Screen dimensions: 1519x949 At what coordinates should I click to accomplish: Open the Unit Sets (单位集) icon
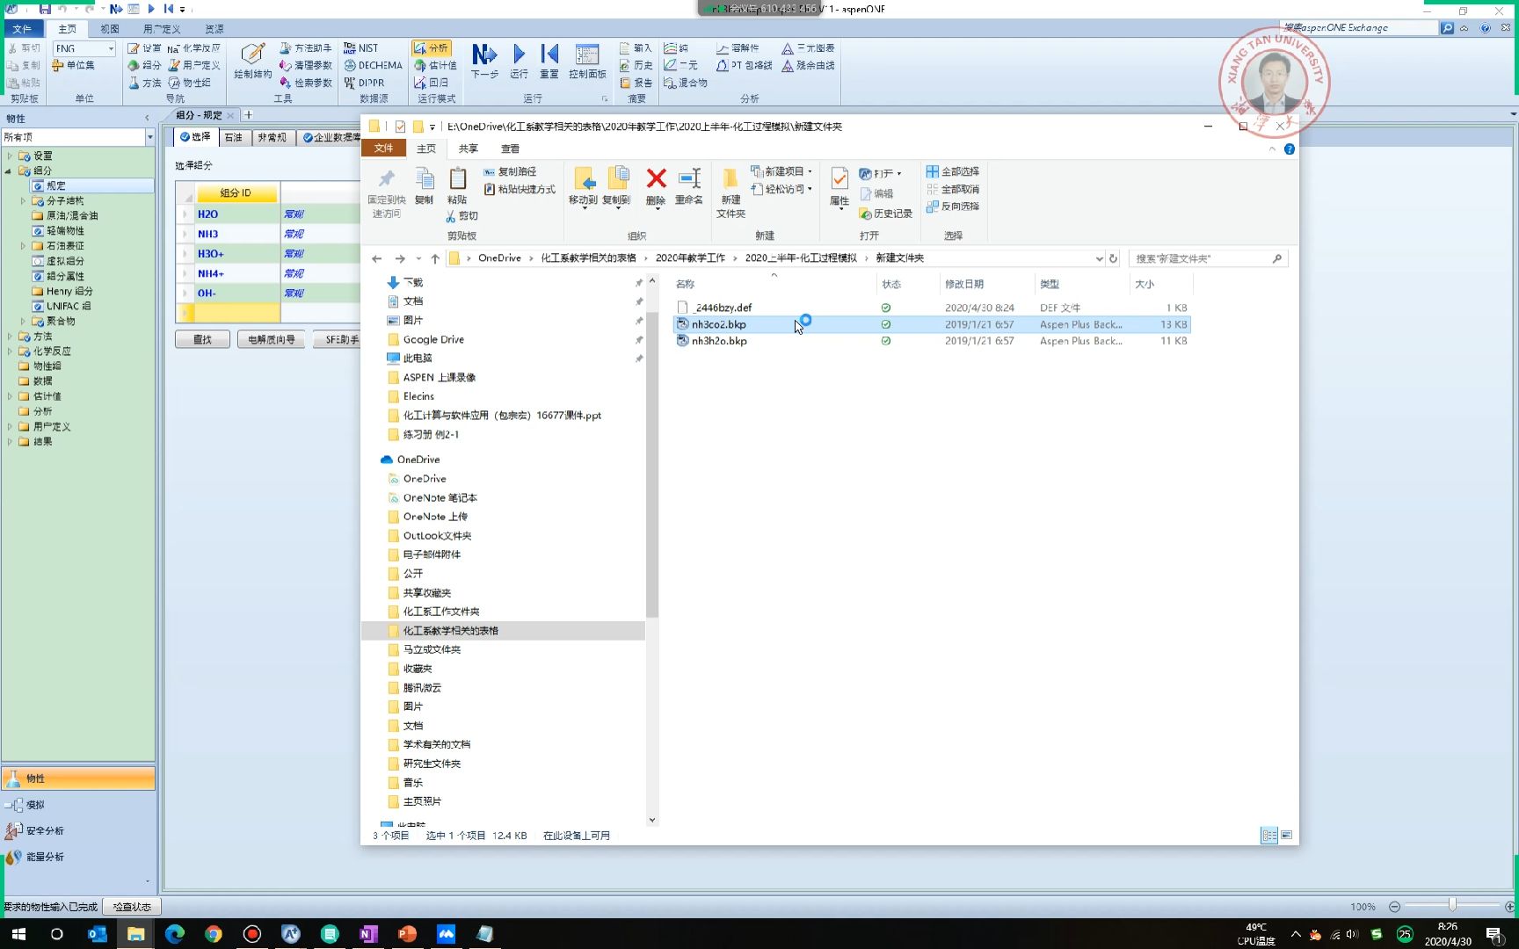74,65
